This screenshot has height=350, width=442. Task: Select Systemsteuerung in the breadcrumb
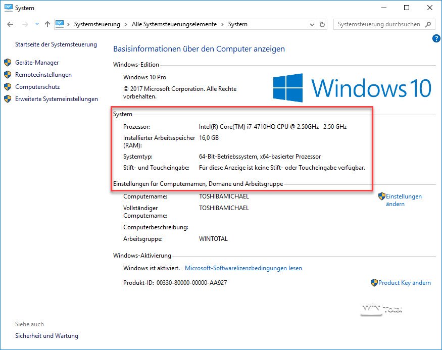[x=97, y=25]
